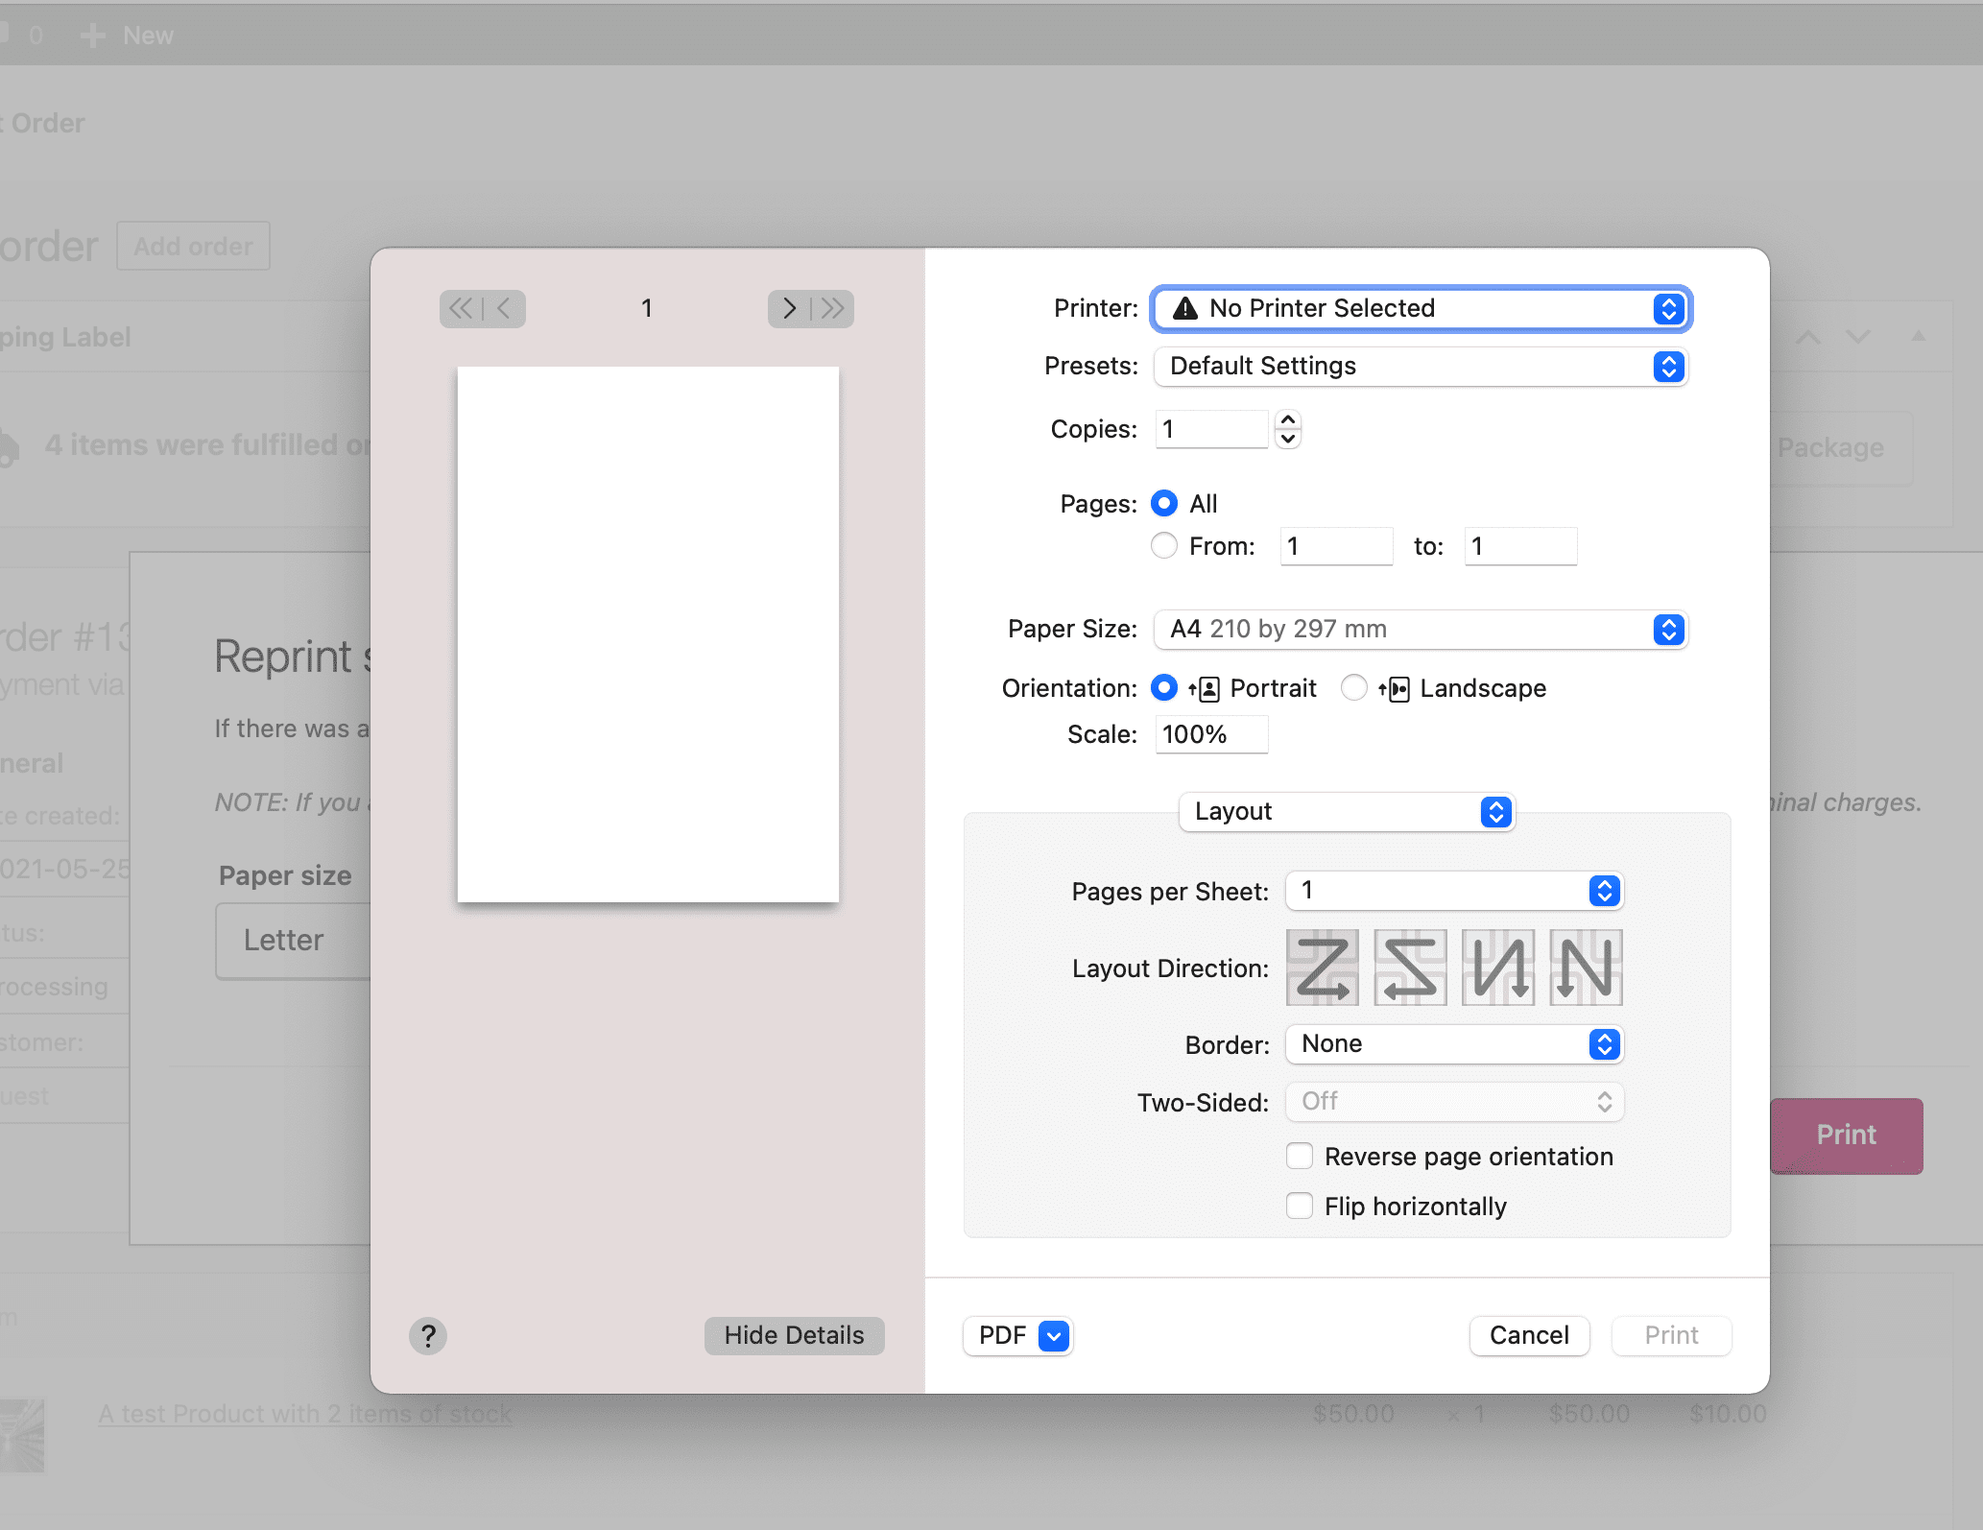Screen dimensions: 1983x1530
Task: Click the Letter paper size field behind dialog
Action: (294, 941)
